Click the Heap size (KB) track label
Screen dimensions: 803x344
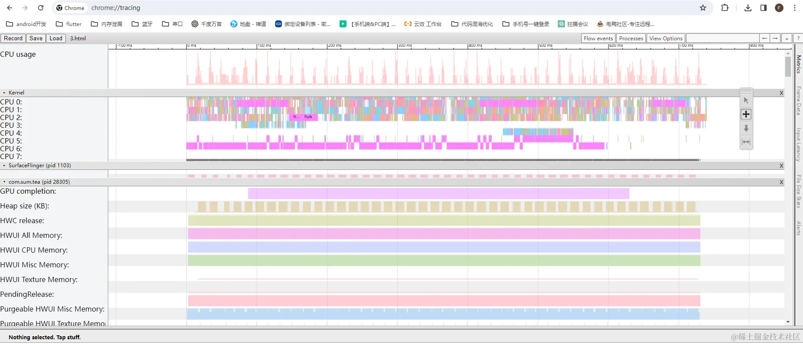click(x=25, y=206)
